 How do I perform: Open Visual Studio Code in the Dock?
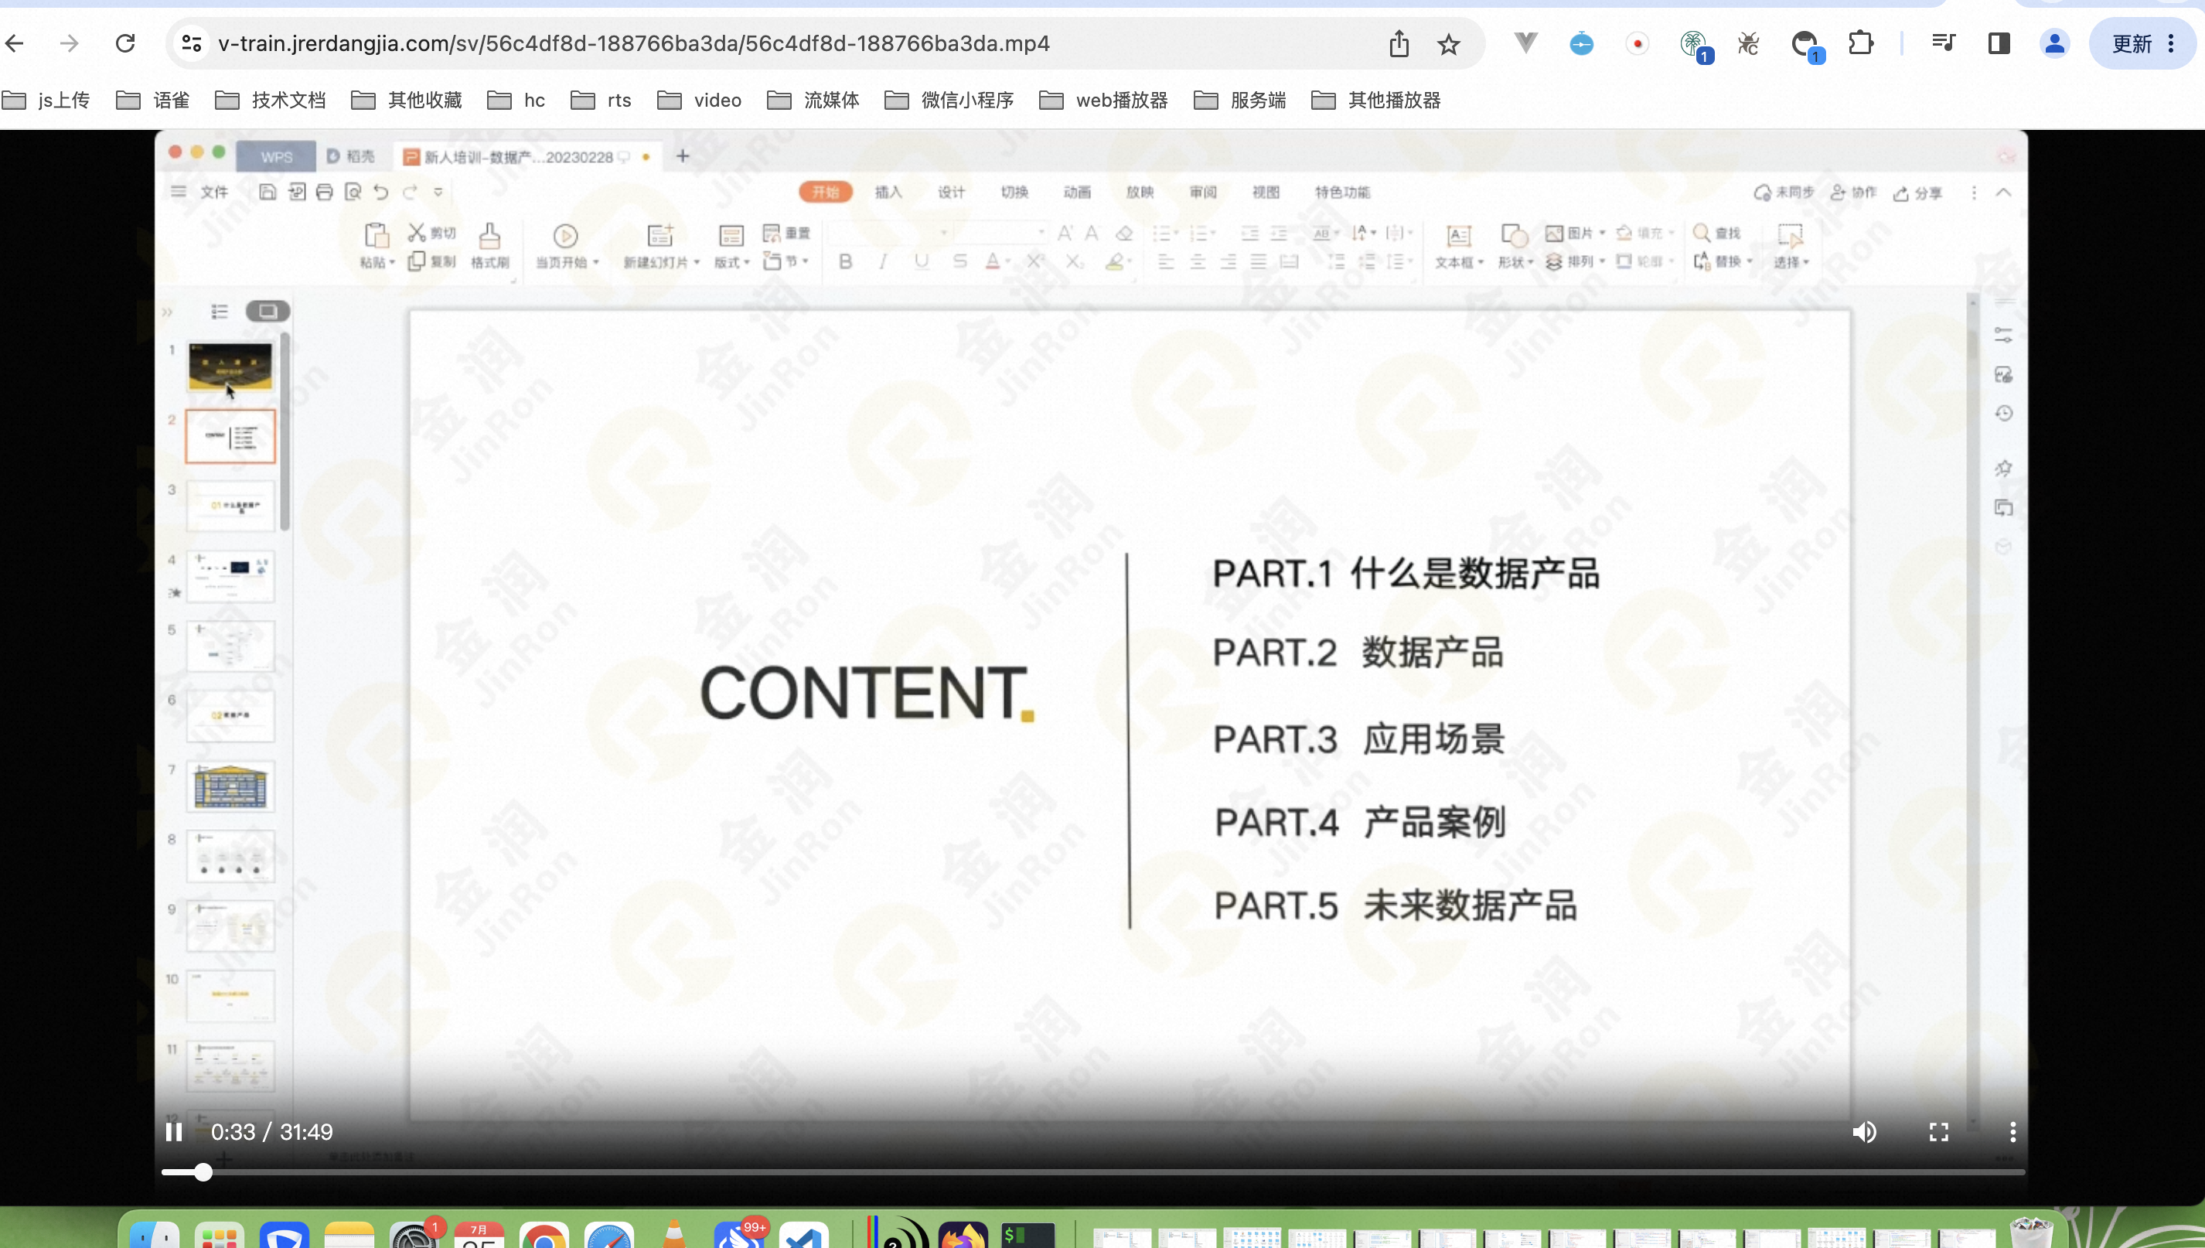click(804, 1235)
